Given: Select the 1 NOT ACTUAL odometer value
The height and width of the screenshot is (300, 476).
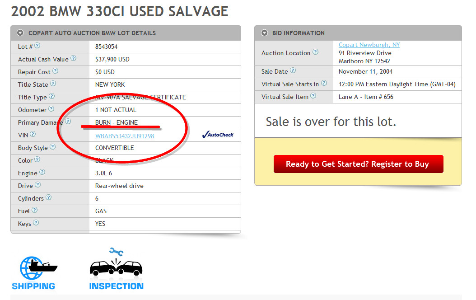Looking at the screenshot, I should point(116,110).
